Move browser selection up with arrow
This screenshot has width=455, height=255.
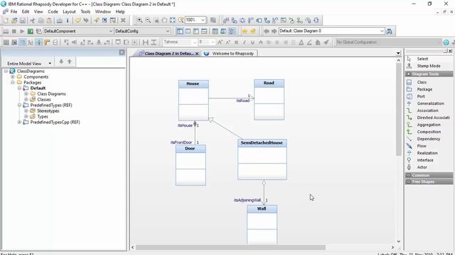click(x=70, y=62)
